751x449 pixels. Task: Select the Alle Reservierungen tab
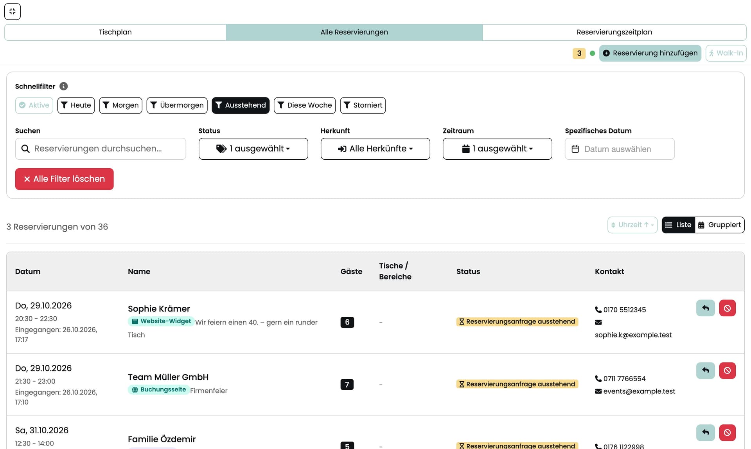(354, 32)
